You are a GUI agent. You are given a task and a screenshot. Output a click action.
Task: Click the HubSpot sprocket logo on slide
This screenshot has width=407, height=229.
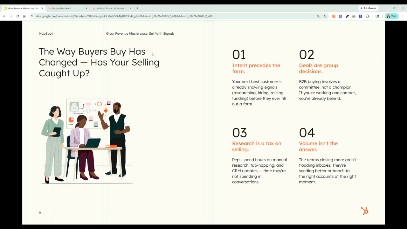[x=364, y=211]
